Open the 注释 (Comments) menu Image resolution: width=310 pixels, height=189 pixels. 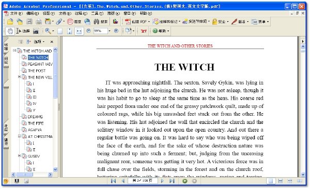(x=81, y=13)
